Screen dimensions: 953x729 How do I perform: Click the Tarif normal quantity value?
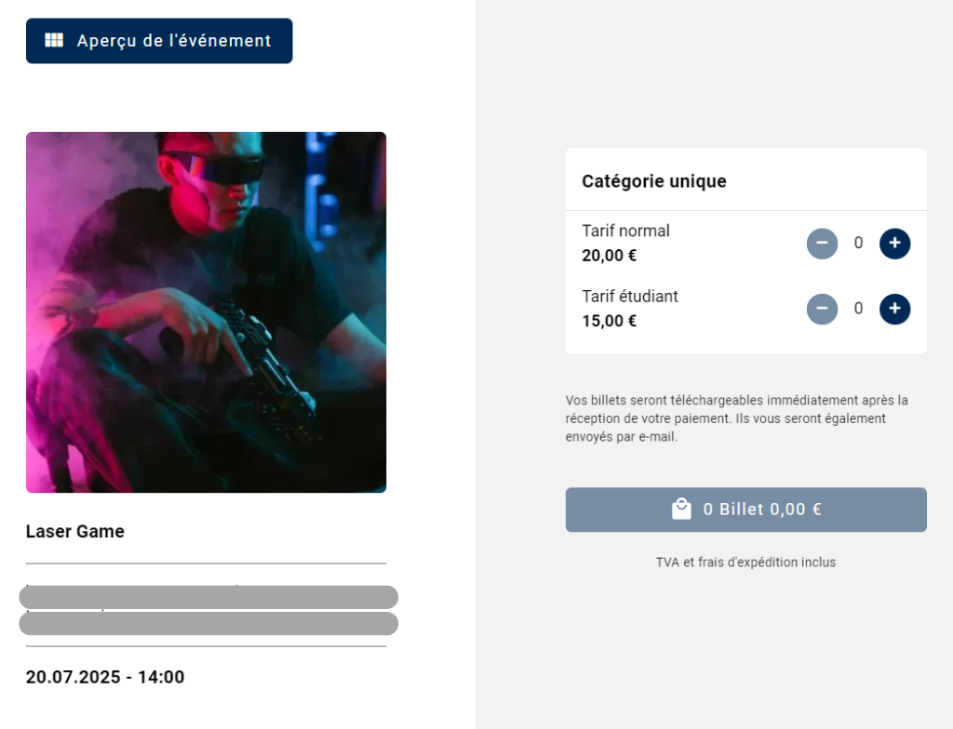tap(858, 243)
